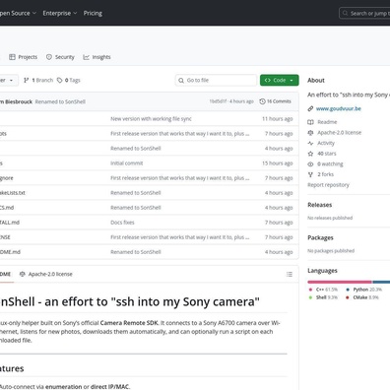The image size is (390, 390).
Task: Open the Initial commit message
Action: click(x=127, y=163)
